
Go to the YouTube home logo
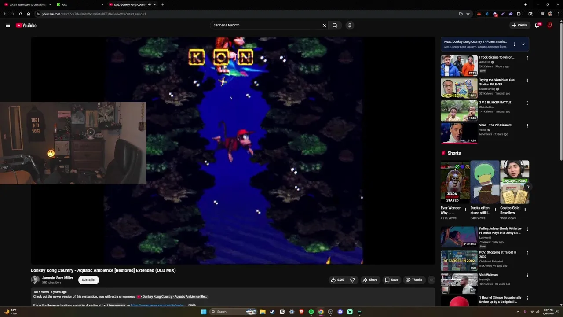(26, 25)
